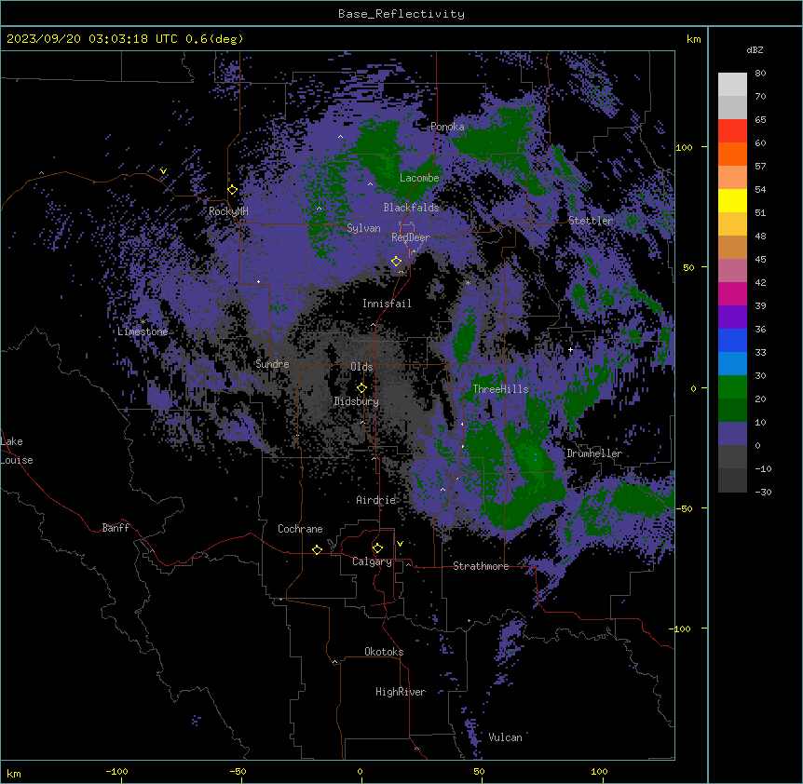Image resolution: width=803 pixels, height=784 pixels.
Task: Select the bright green 20-30 dBZ legend swatch
Action: pos(732,387)
